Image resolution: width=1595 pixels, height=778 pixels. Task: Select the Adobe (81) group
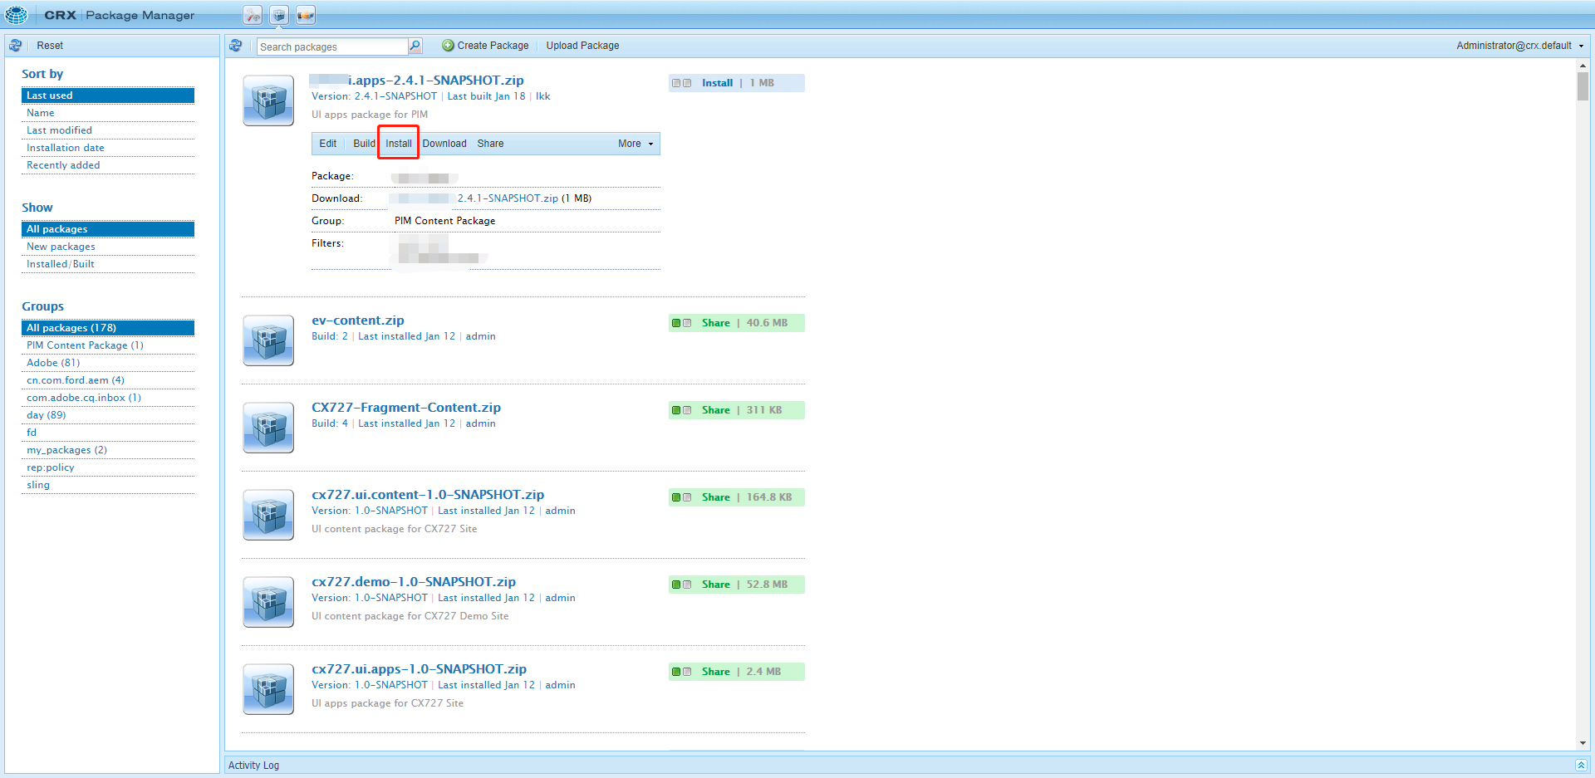(x=108, y=363)
